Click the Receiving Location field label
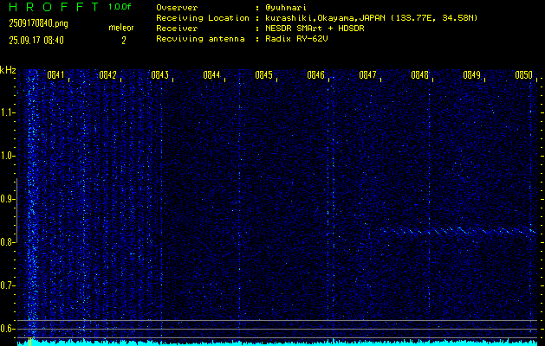This screenshot has width=545, height=346. (x=203, y=18)
